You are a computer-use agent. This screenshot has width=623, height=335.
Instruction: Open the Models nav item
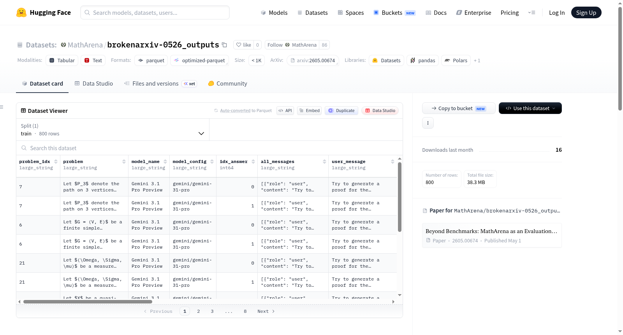(x=274, y=12)
